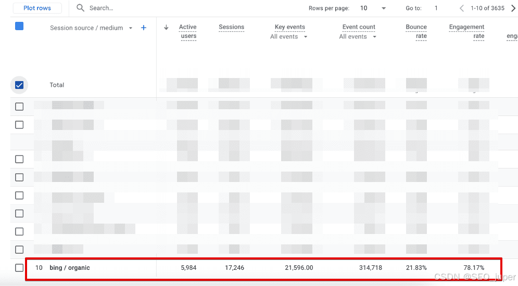Click the search magnifier icon

click(80, 8)
